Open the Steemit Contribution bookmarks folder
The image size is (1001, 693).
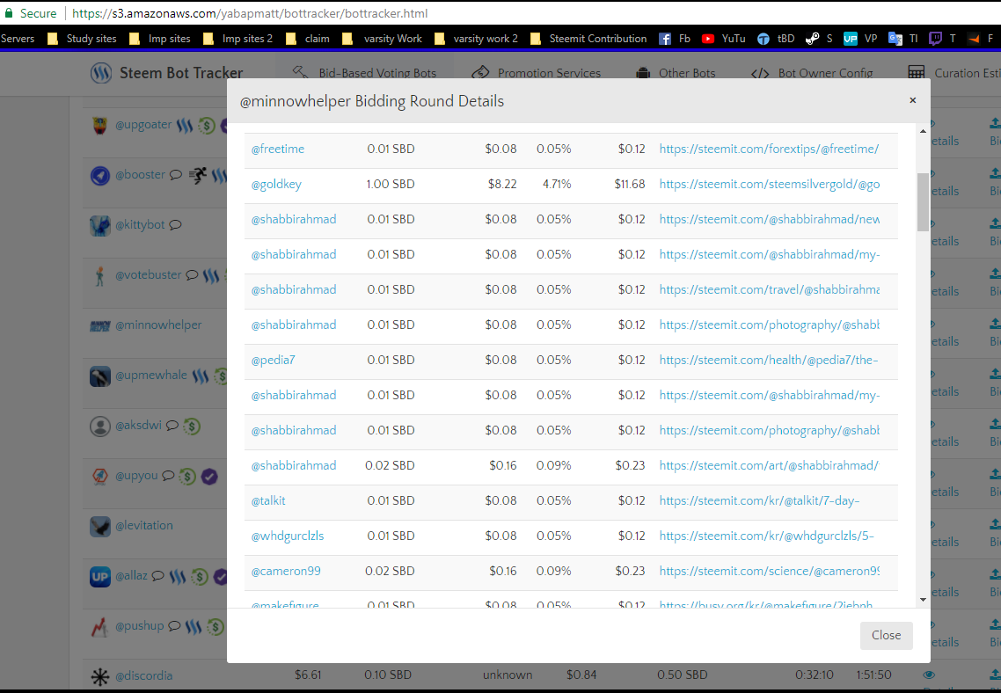tap(588, 39)
